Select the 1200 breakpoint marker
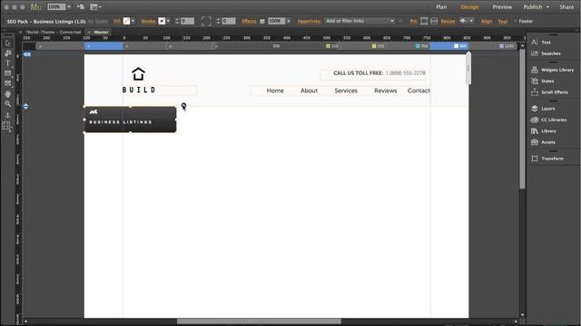 (507, 46)
